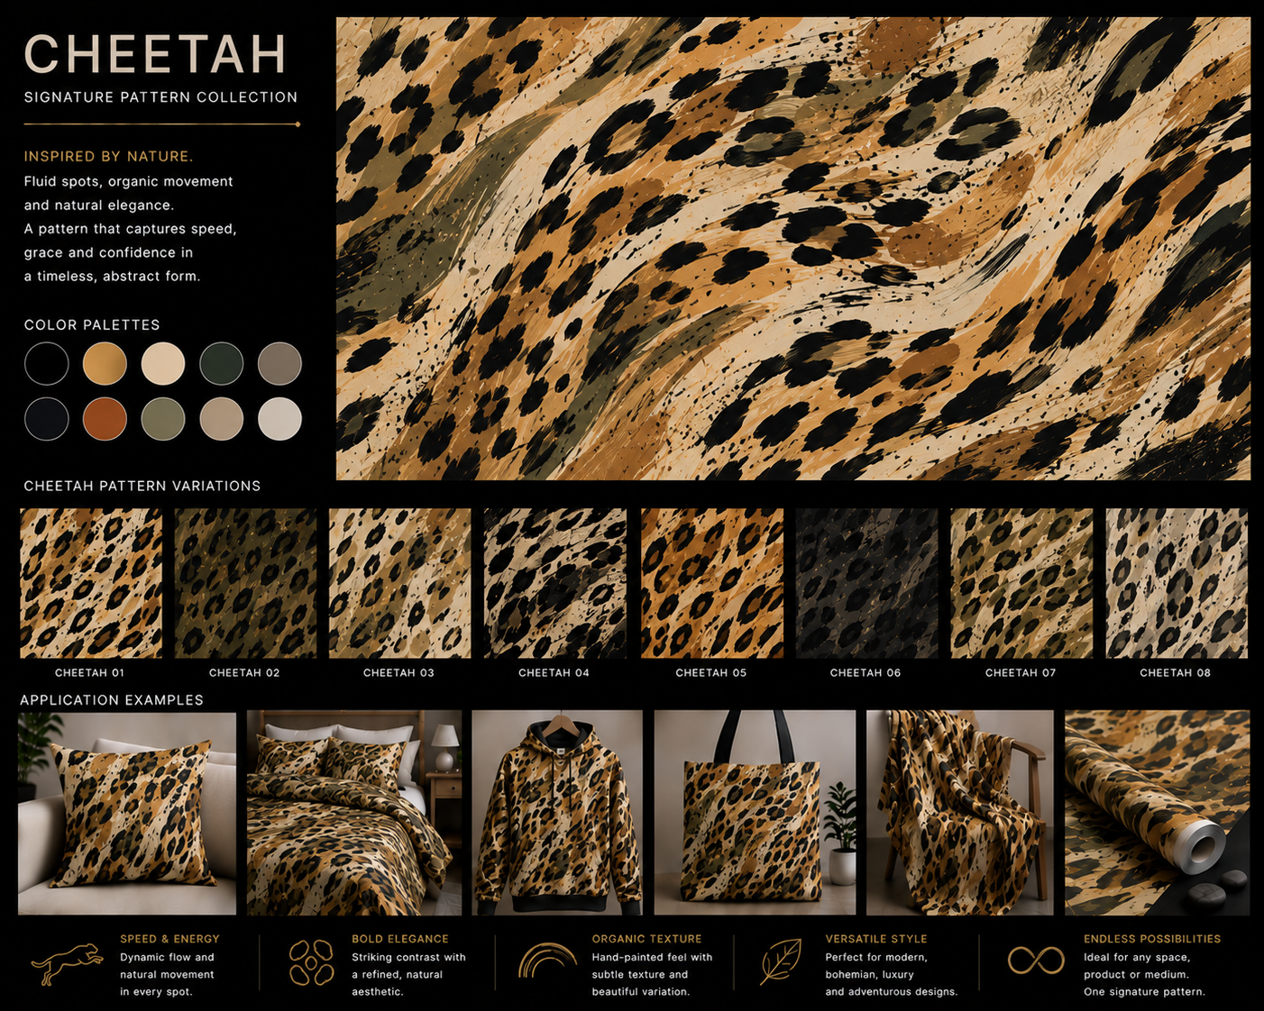The height and width of the screenshot is (1011, 1264).
Task: Pick the rust orange color swatch
Action: (105, 419)
